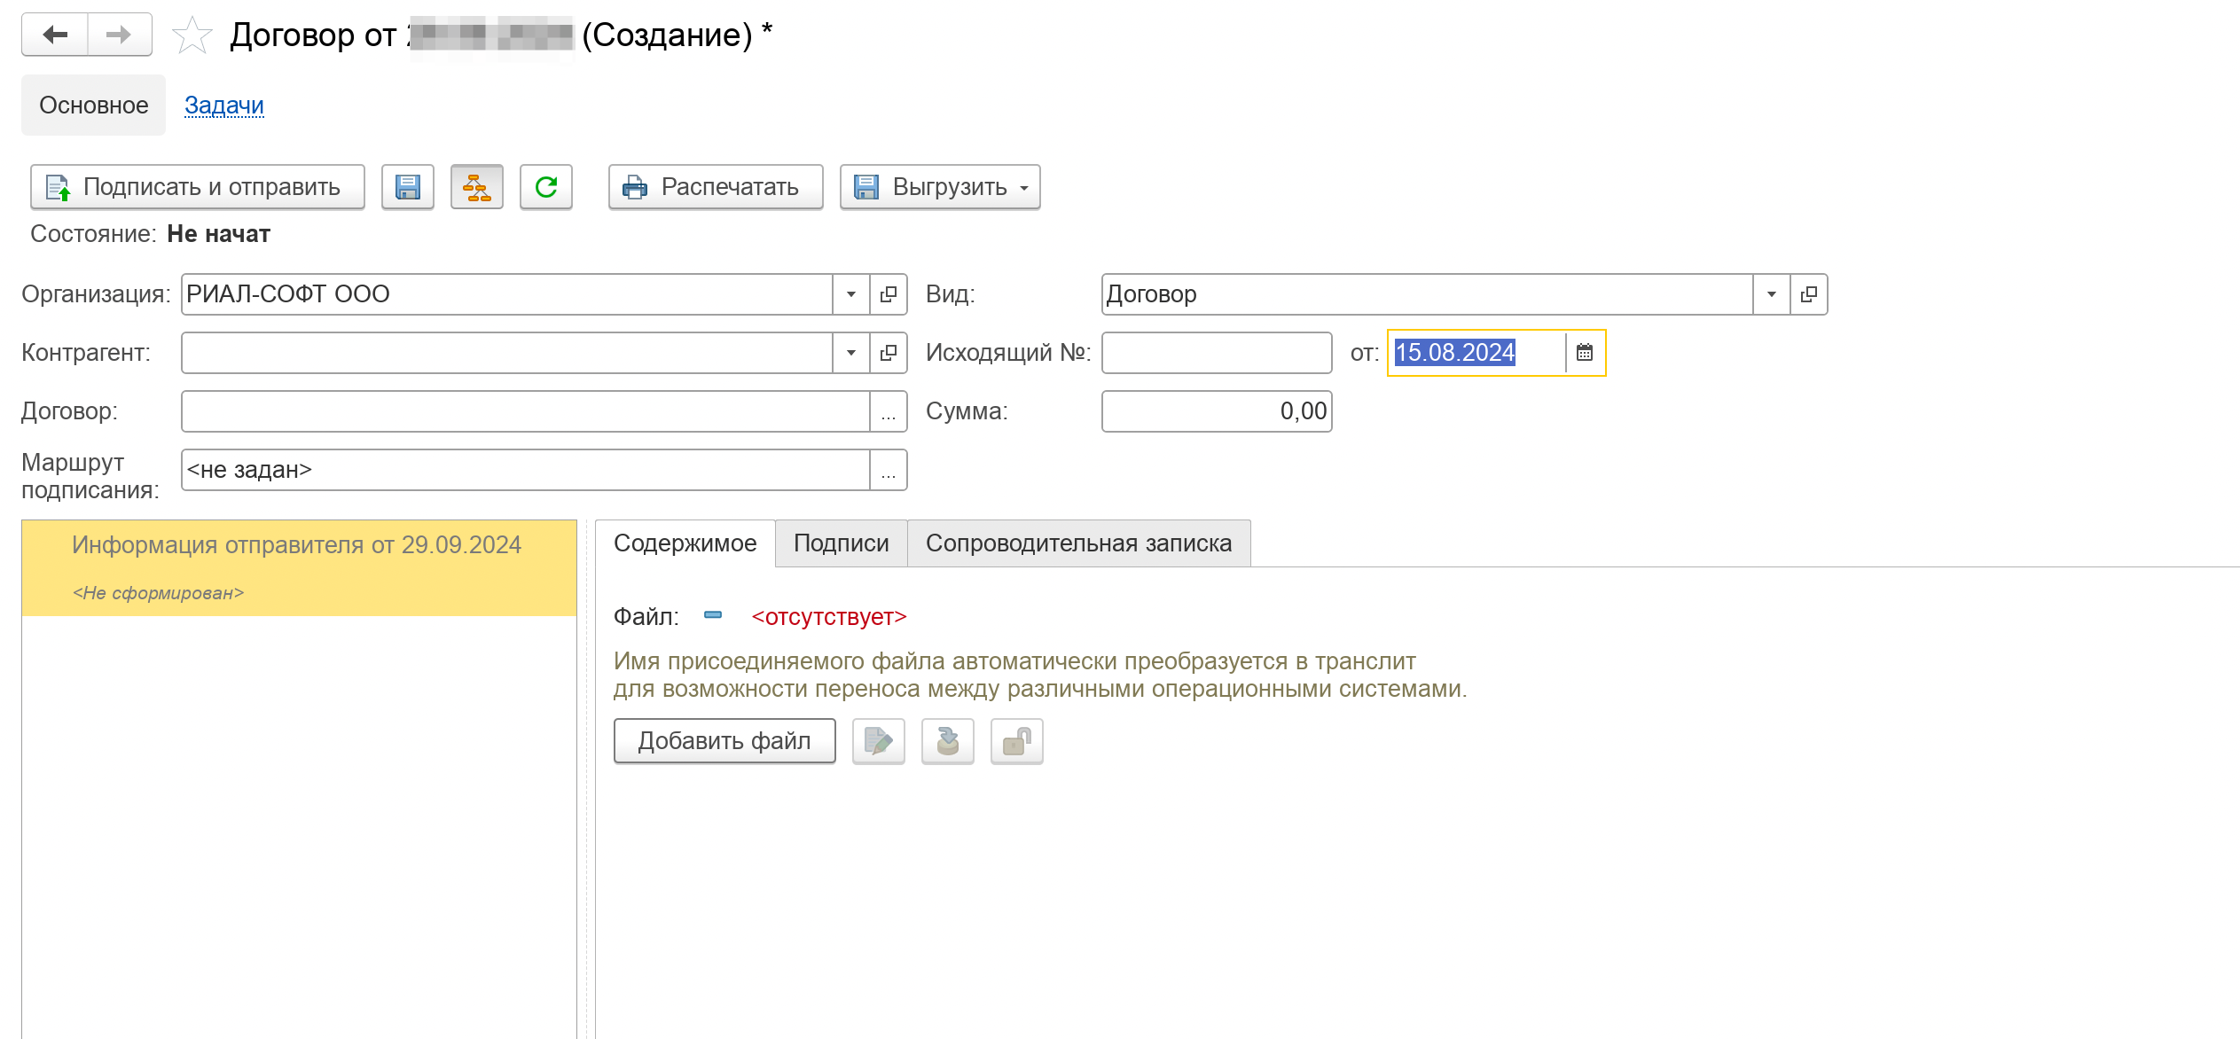Screen dimensions: 2240x1039
Task: Go back with the left arrow button
Action: point(55,35)
